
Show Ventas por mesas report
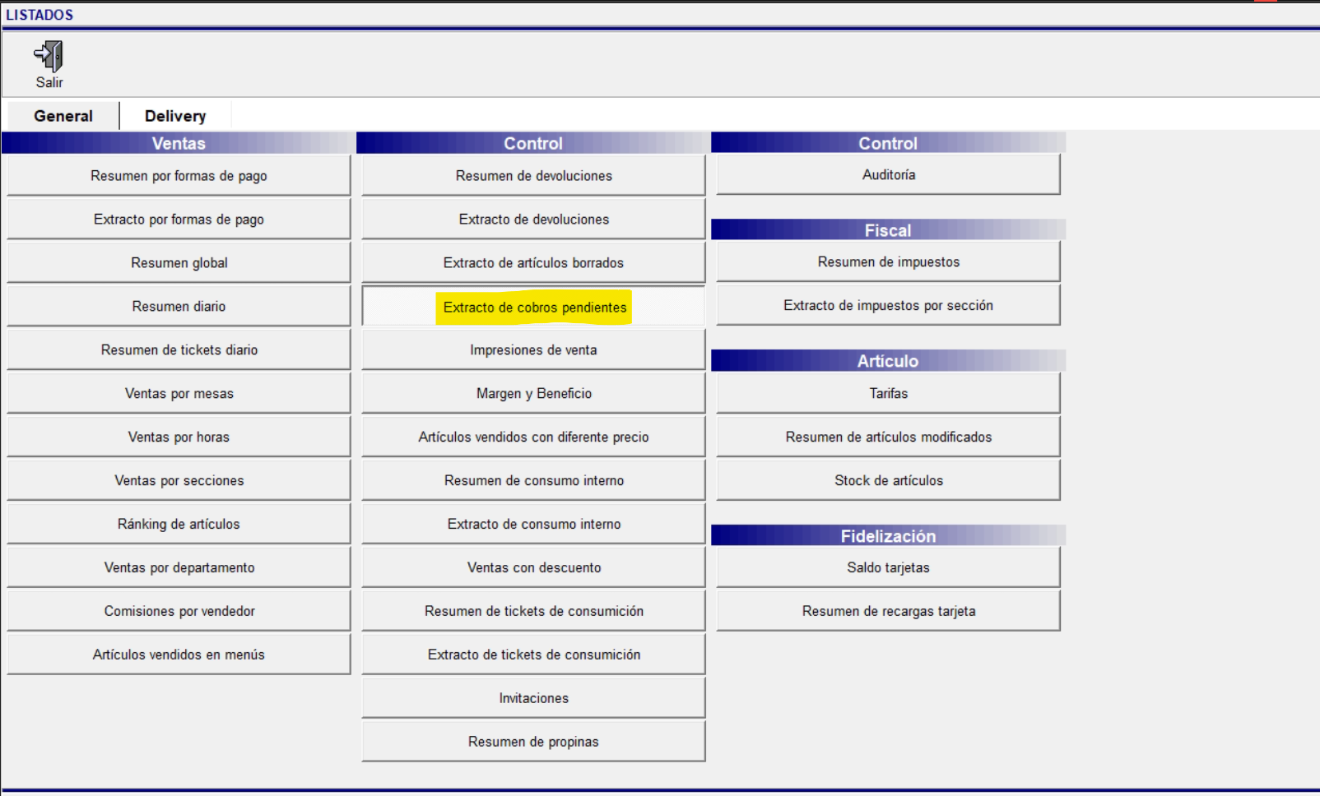[179, 393]
